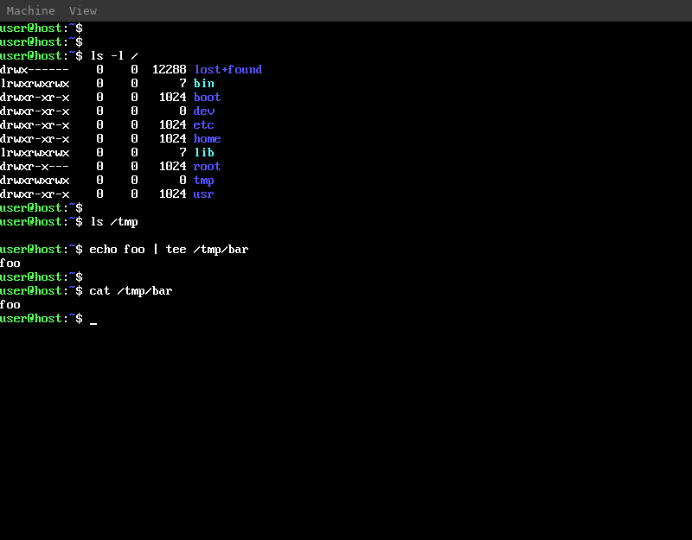692x540 pixels.
Task: Click the "home" directory name
Action: [207, 138]
